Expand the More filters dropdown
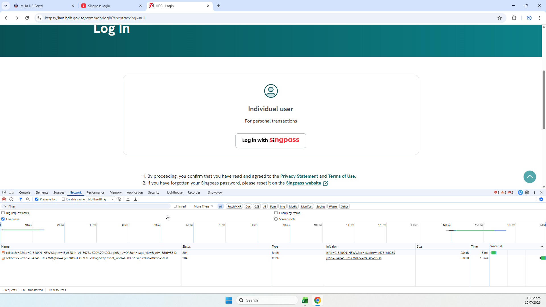 [203, 206]
